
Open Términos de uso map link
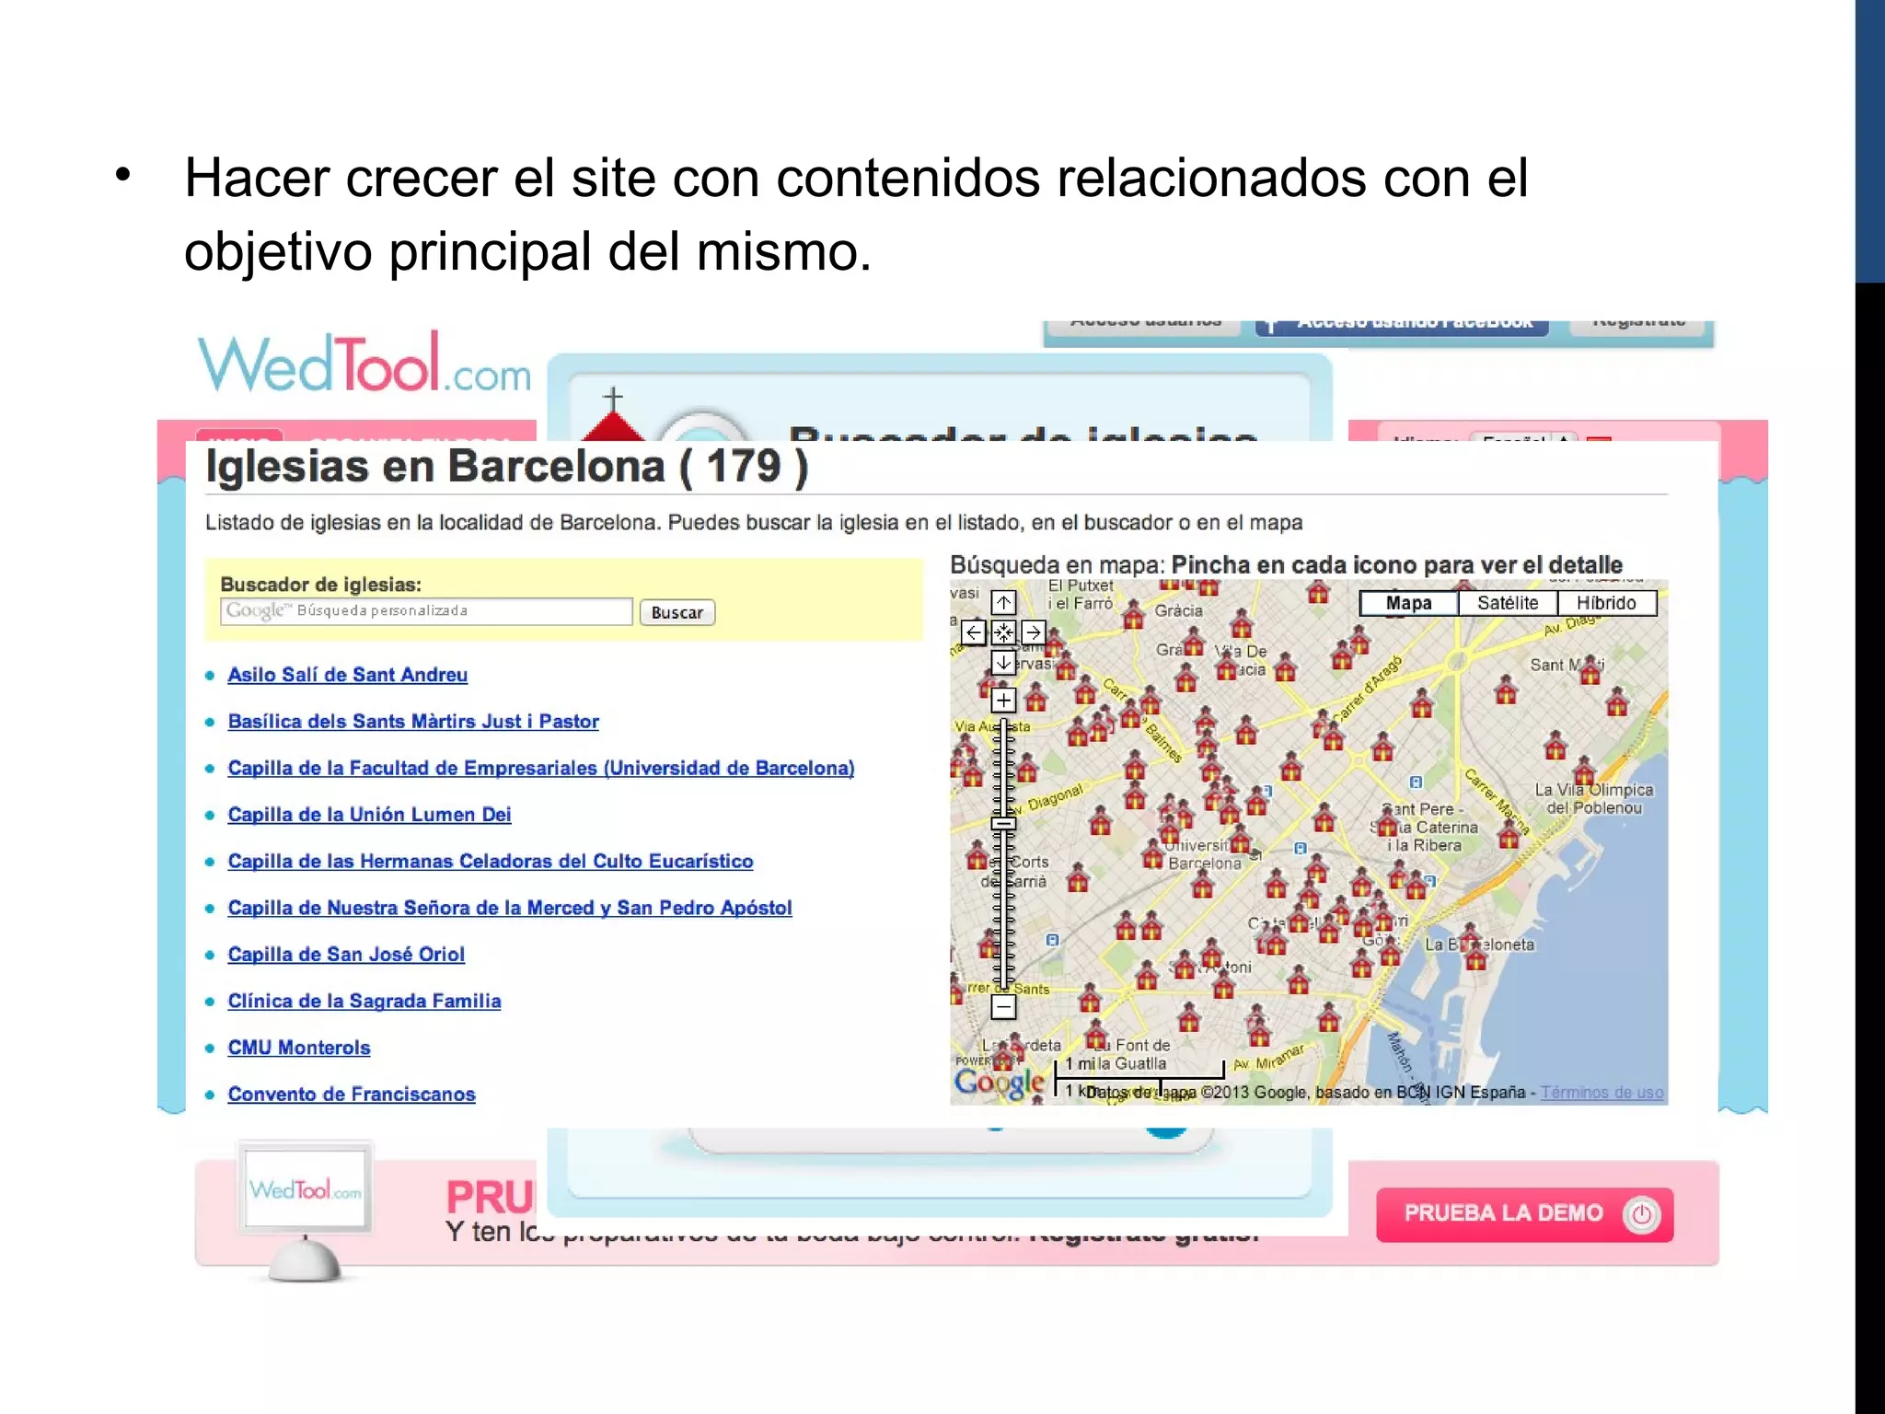click(x=1602, y=1093)
